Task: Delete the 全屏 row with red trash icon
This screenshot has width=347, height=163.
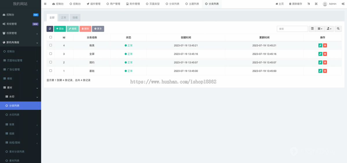Action: pos(325,54)
